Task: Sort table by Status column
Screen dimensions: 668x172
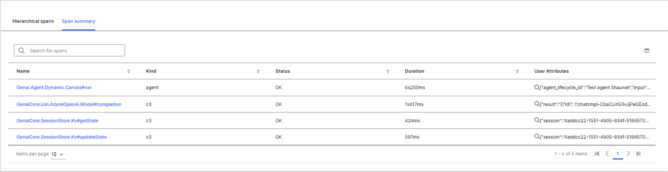Action: tap(387, 71)
